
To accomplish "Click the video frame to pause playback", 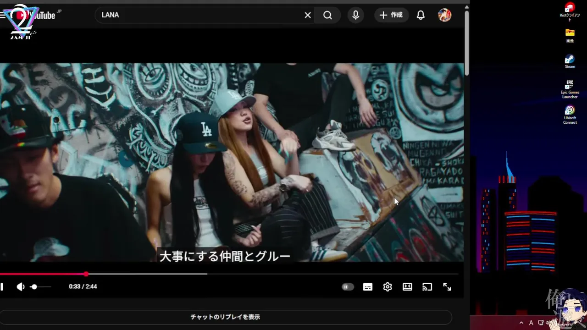I will point(232,162).
